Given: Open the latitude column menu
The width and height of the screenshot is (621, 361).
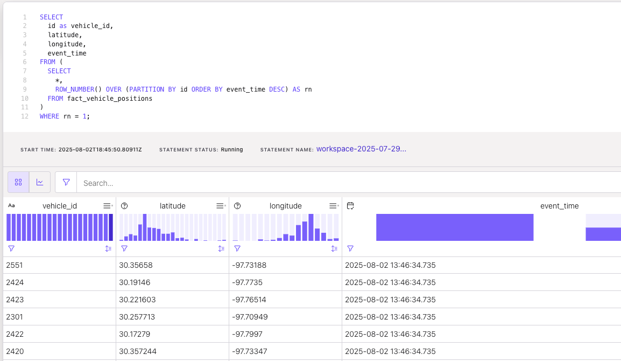Looking at the screenshot, I should pyautogui.click(x=221, y=206).
